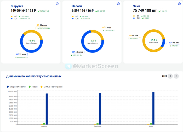The width and height of the screenshot is (183, 132).
Task: Open the info icon on Чеки card
Action: pos(179,4)
